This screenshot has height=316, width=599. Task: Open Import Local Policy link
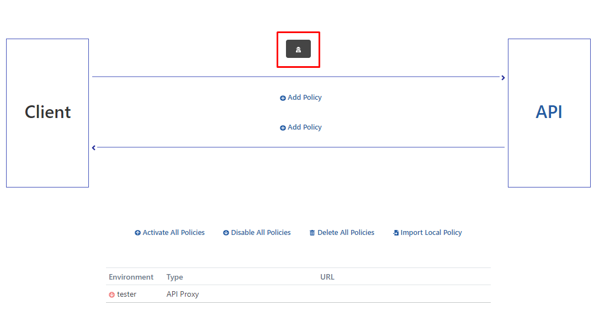click(431, 233)
